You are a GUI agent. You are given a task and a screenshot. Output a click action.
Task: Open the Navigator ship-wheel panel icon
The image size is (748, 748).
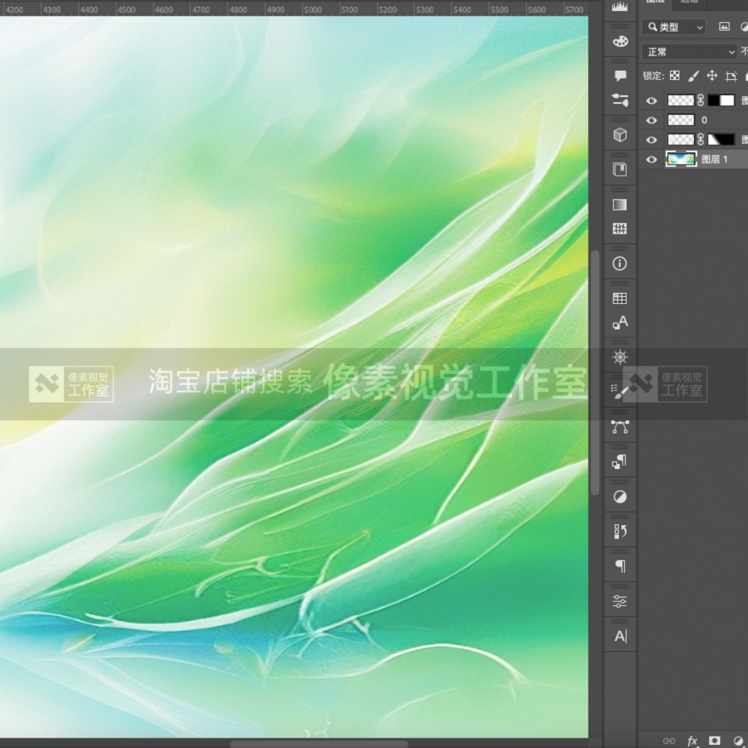[x=620, y=357]
